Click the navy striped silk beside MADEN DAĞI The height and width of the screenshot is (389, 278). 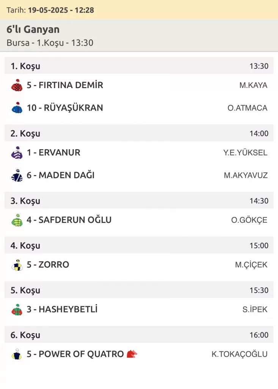tap(17, 176)
